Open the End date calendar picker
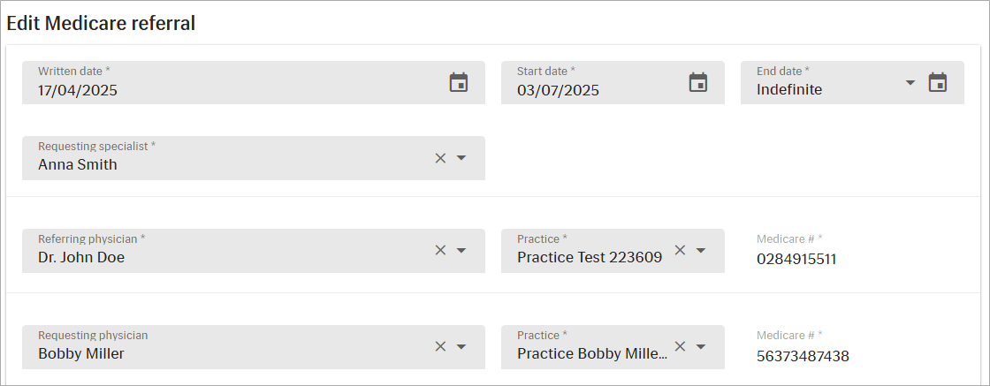The image size is (990, 386). (x=938, y=83)
